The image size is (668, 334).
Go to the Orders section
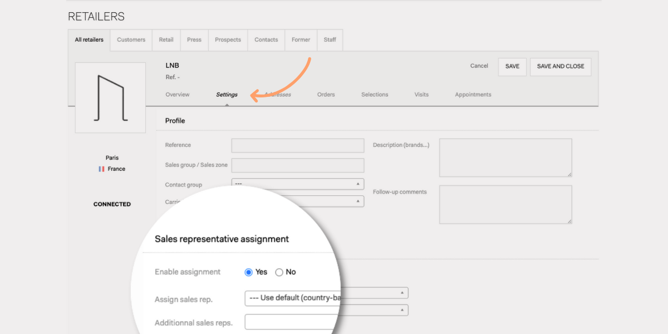pyautogui.click(x=326, y=95)
